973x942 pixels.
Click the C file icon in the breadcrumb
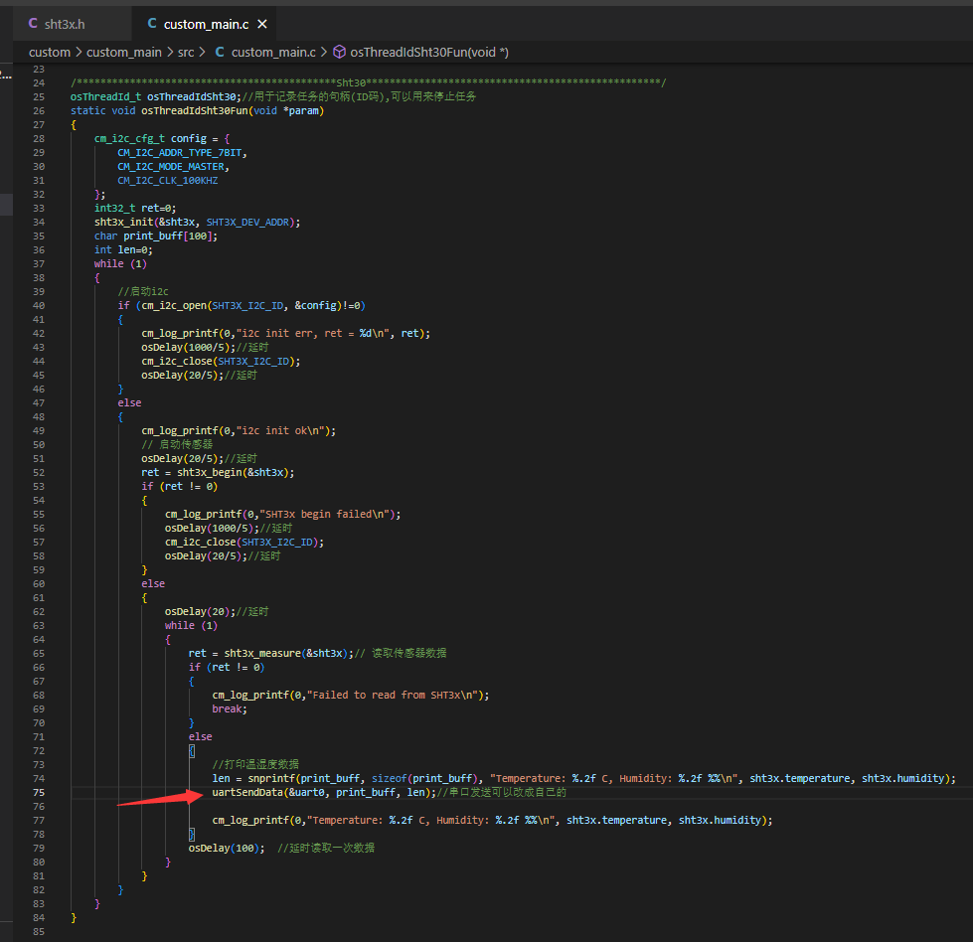point(220,52)
